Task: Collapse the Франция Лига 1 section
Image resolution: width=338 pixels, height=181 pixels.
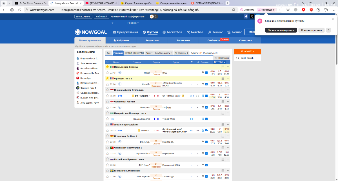Action: point(228,78)
